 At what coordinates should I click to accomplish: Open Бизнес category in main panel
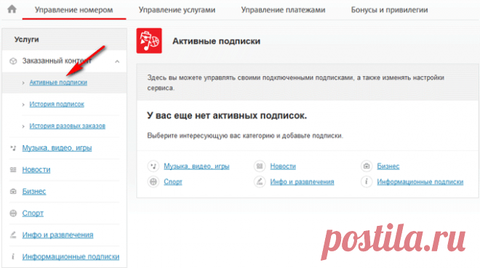388,166
